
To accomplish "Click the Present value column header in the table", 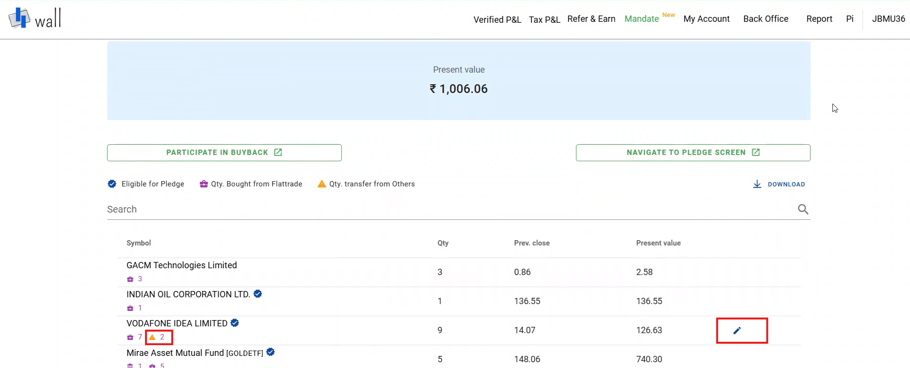I will tap(658, 243).
